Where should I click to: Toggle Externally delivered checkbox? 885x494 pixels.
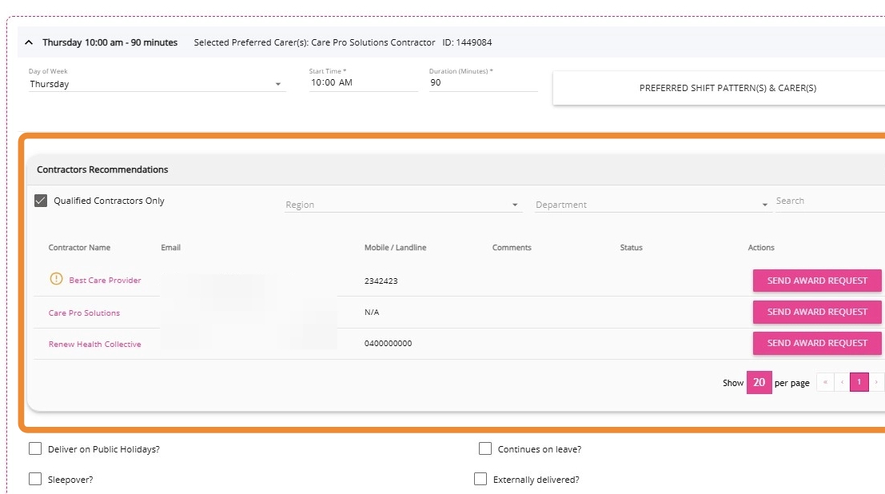[x=480, y=480]
